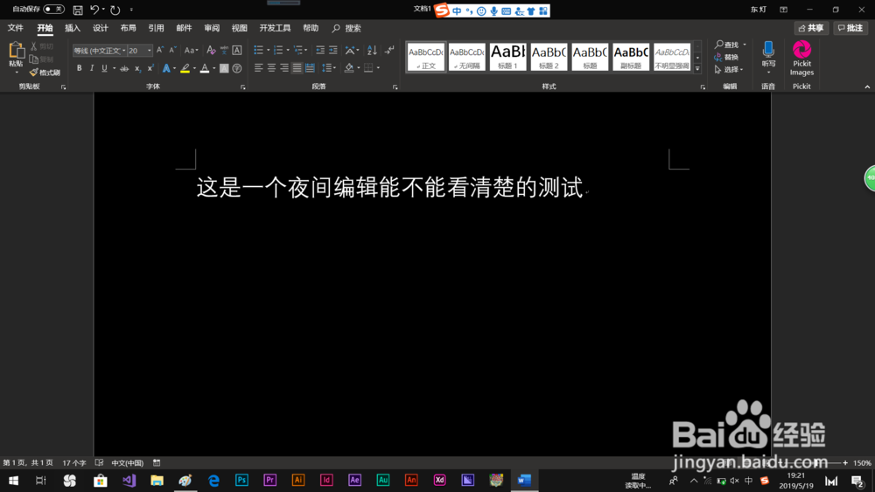Image resolution: width=875 pixels, height=492 pixels.
Task: Apply superscript formatting
Action: 150,68
